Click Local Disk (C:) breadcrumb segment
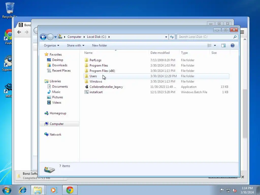Image resolution: width=260 pixels, height=195 pixels. tap(96, 37)
